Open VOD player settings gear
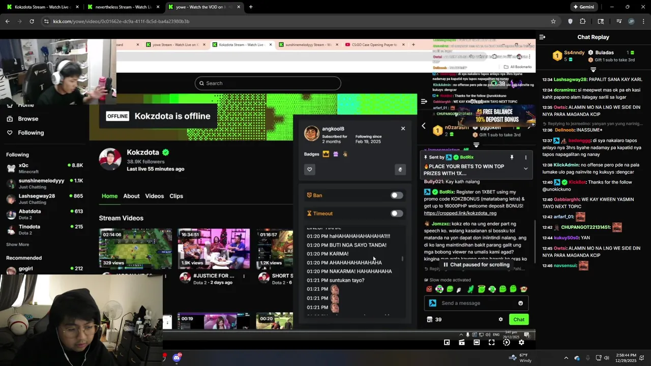This screenshot has height=366, width=651. tap(521, 343)
